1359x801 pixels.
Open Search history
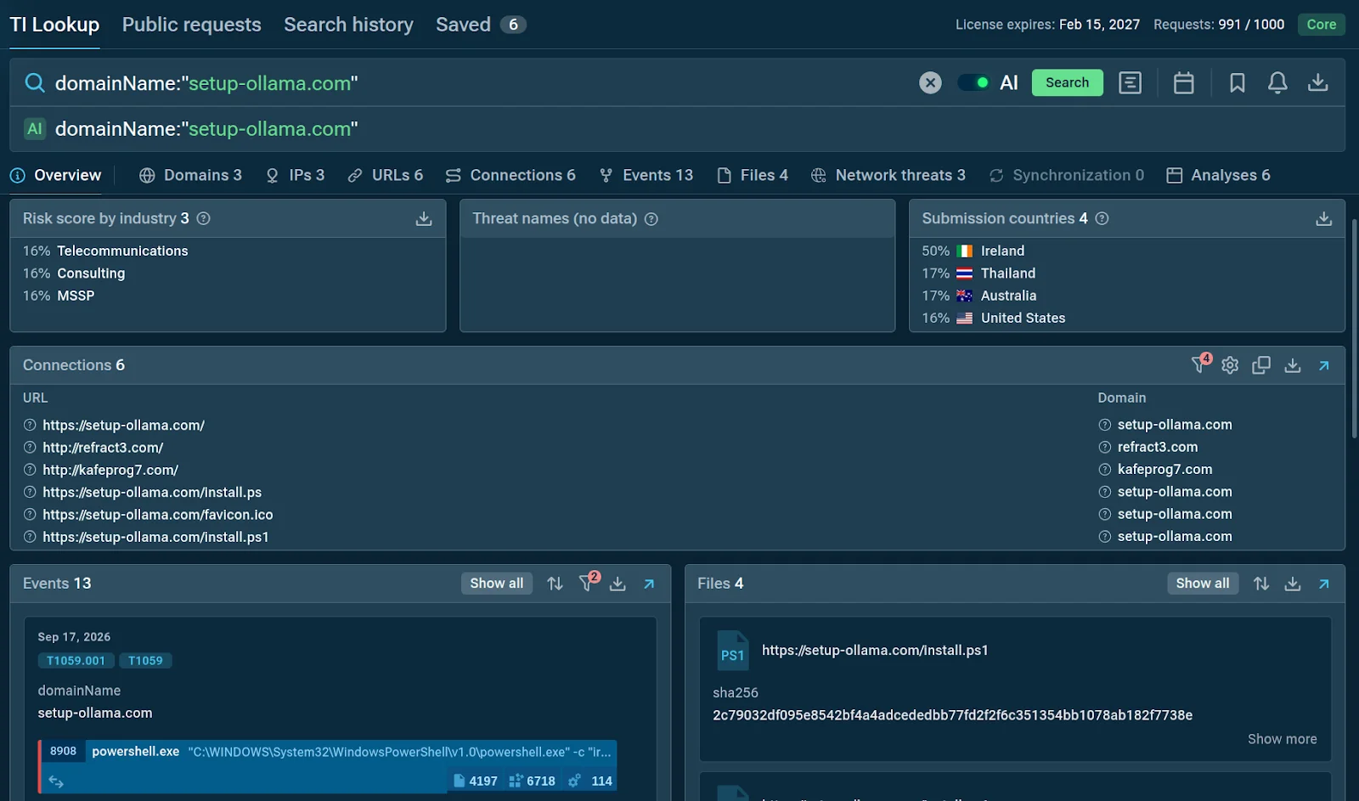[x=348, y=25]
